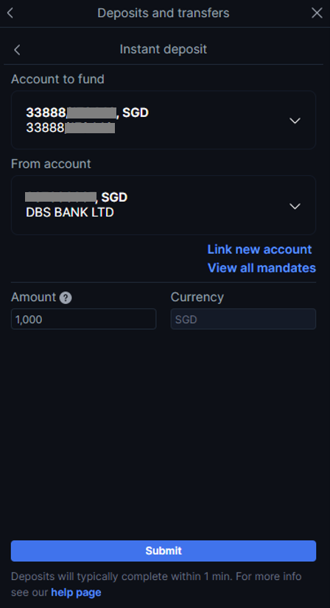
Task: Open View all mandates
Action: [261, 268]
